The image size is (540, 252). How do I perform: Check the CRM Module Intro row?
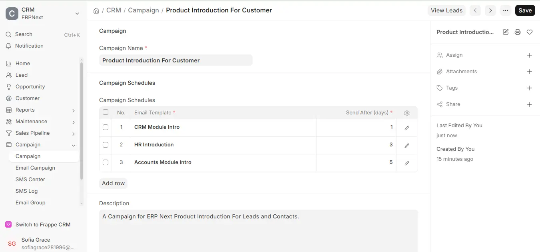pyautogui.click(x=106, y=127)
